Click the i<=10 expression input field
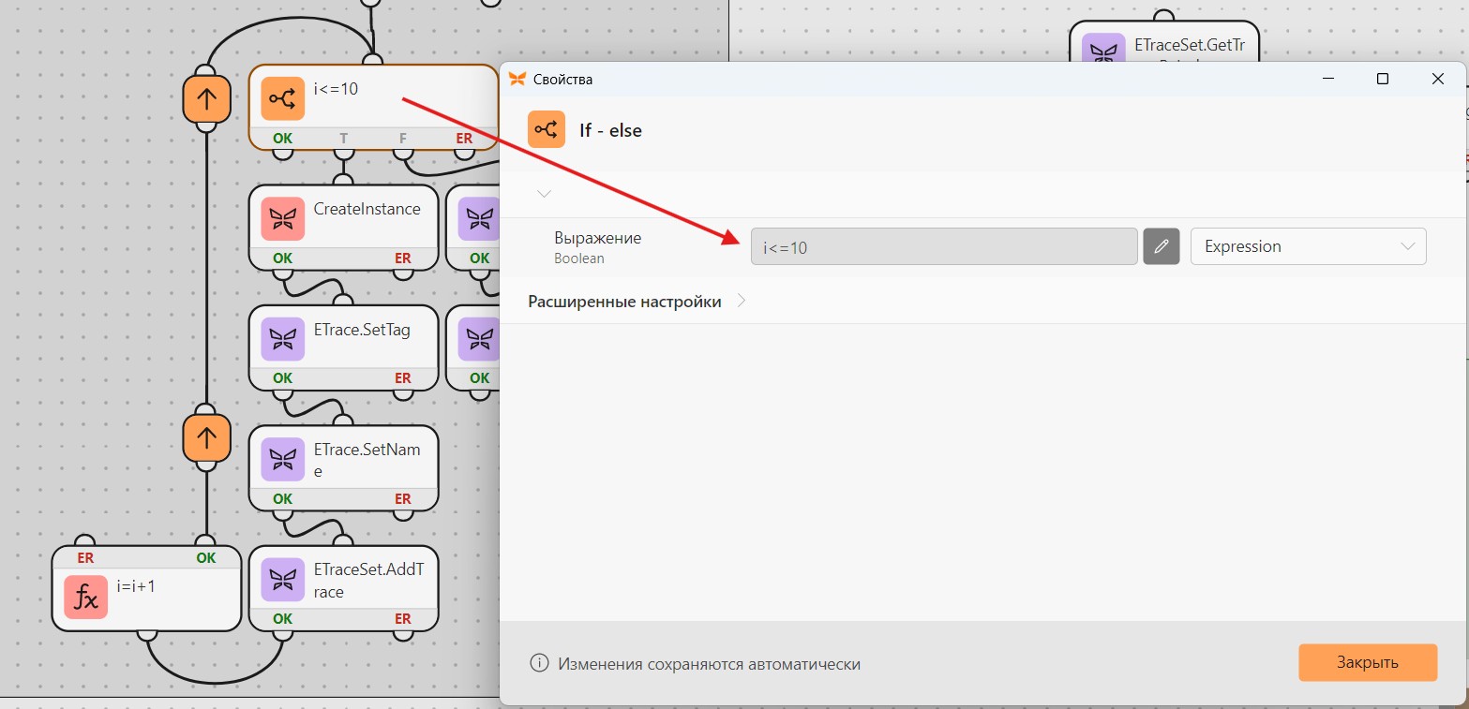1469x709 pixels. tap(944, 246)
